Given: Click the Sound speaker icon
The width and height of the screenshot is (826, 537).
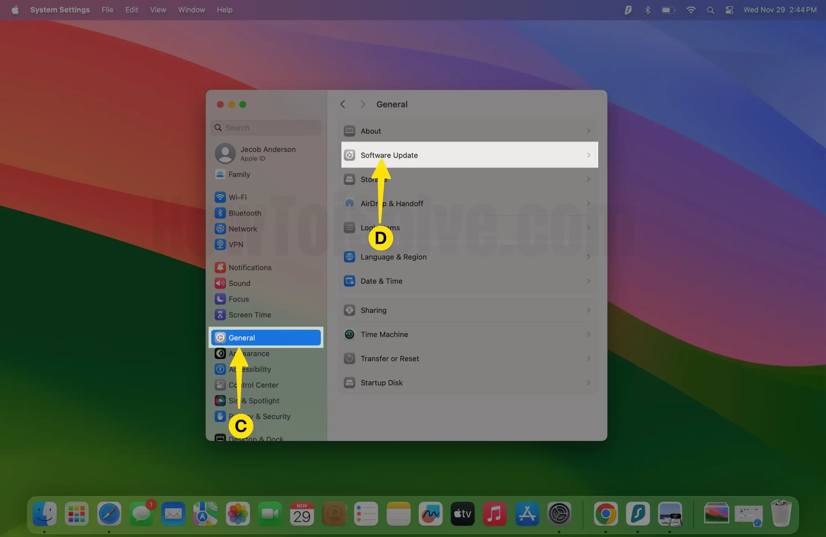Looking at the screenshot, I should tap(220, 283).
